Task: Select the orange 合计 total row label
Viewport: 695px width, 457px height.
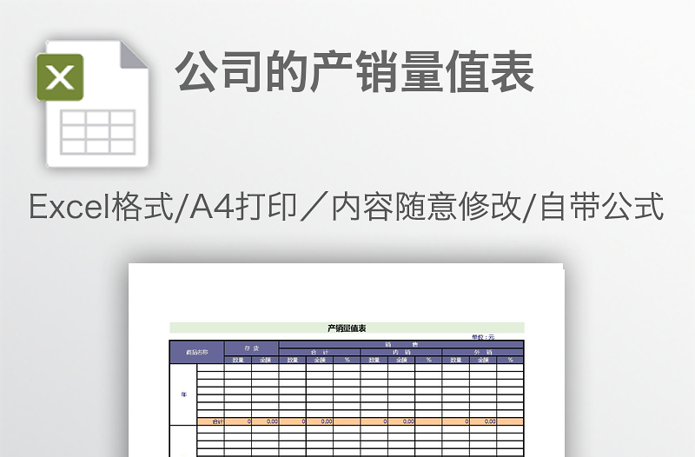Action: coord(210,421)
